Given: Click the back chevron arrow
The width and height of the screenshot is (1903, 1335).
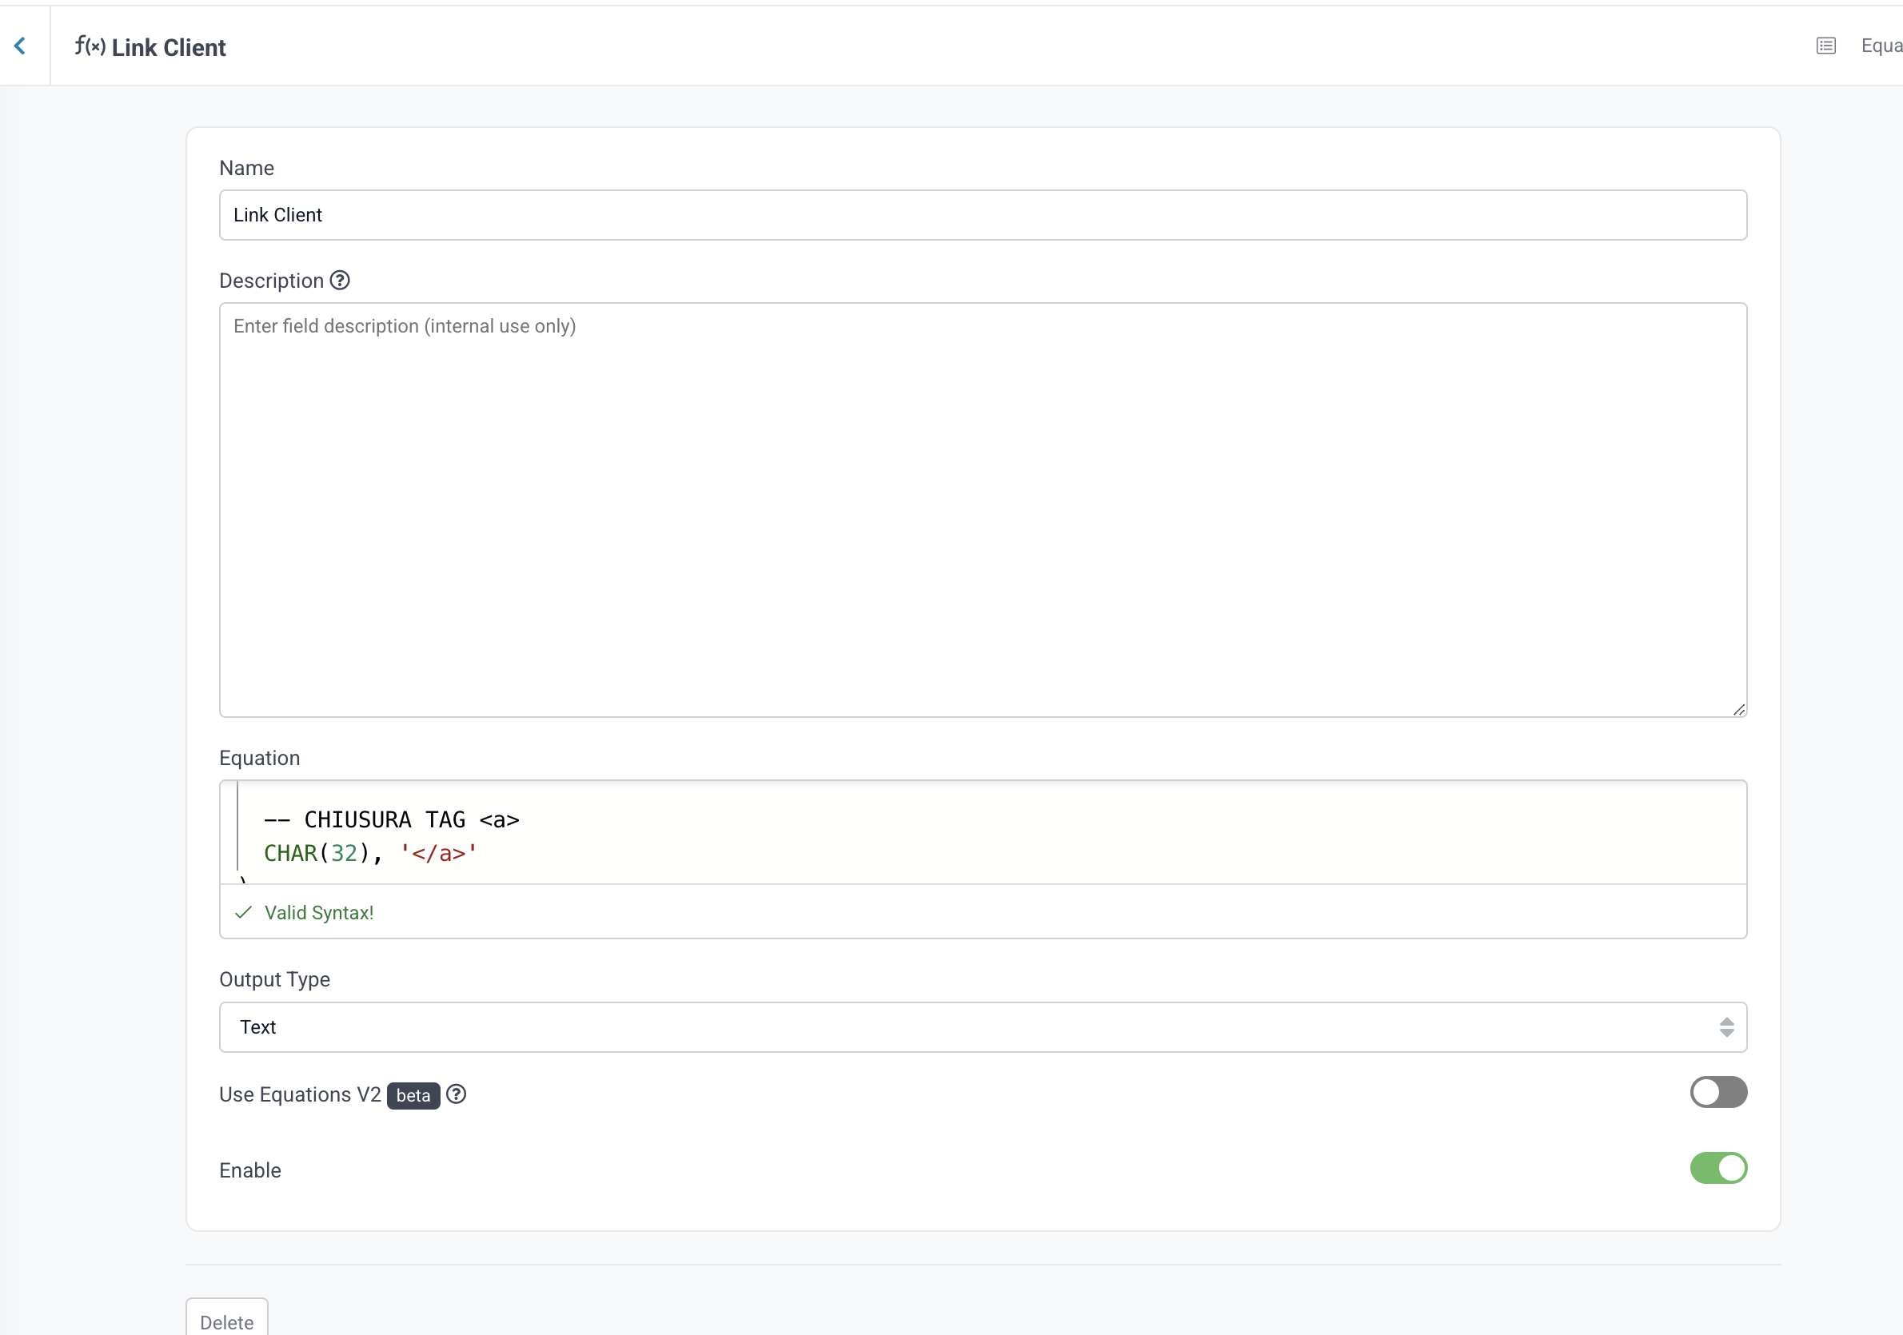Looking at the screenshot, I should click(x=20, y=46).
